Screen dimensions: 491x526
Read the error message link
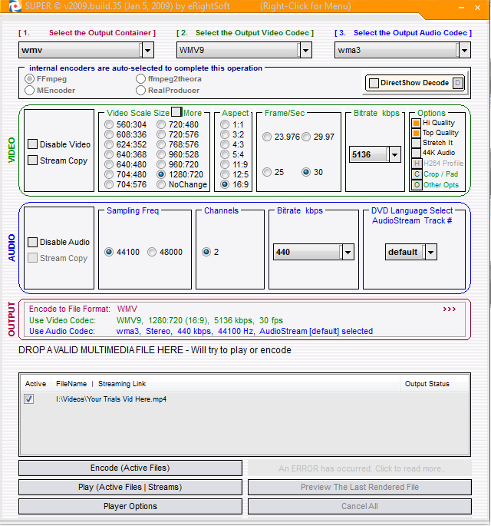[x=360, y=468]
